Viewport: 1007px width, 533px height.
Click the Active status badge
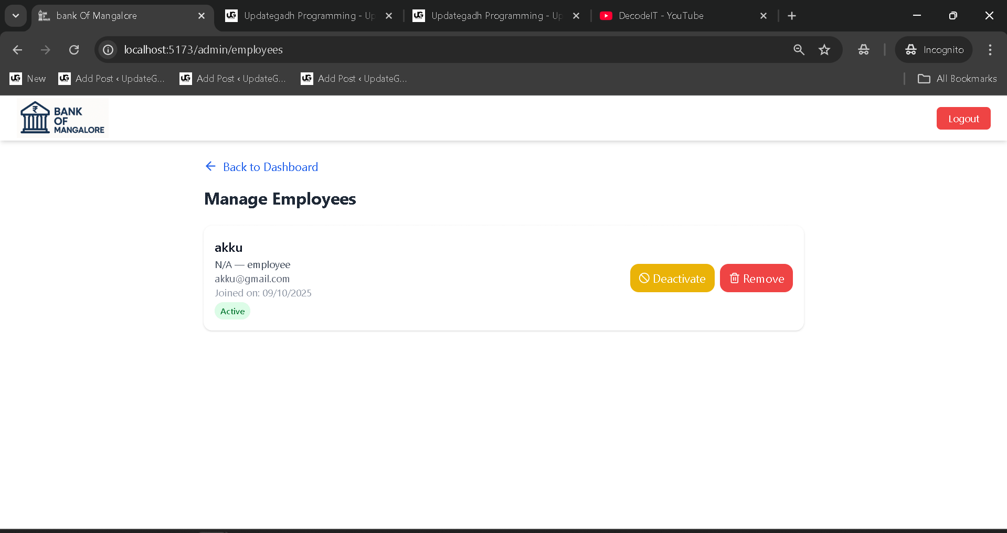coord(232,311)
